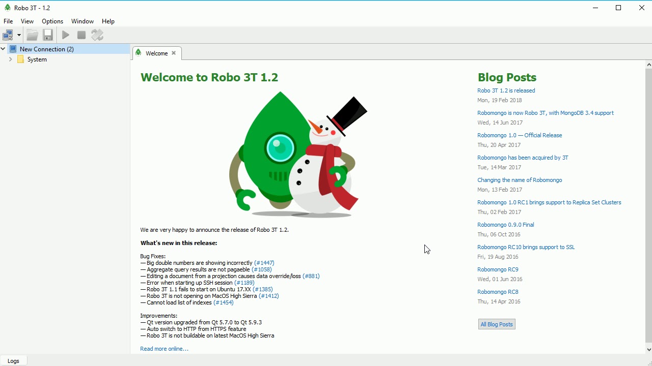Click the date Mon, 19 Feb 2018
The image size is (652, 366).
[500, 100]
